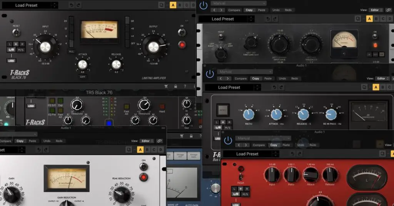Go to next preset in the top-right plugin header
Viewport: 394px width, 206px height.
(x=221, y=10)
